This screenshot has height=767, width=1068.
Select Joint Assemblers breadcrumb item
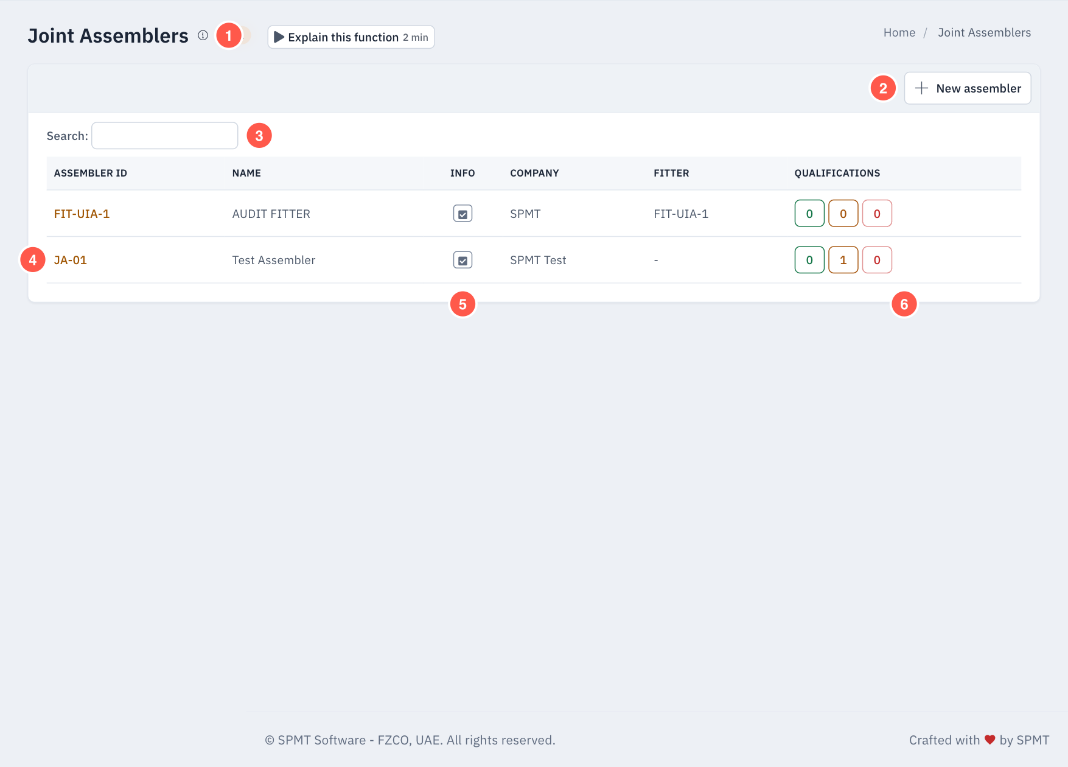pyautogui.click(x=984, y=33)
